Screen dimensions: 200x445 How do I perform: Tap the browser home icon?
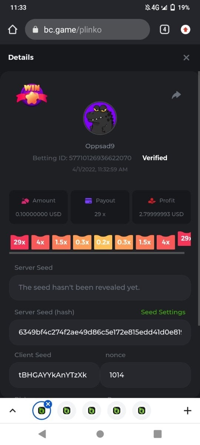point(13,30)
